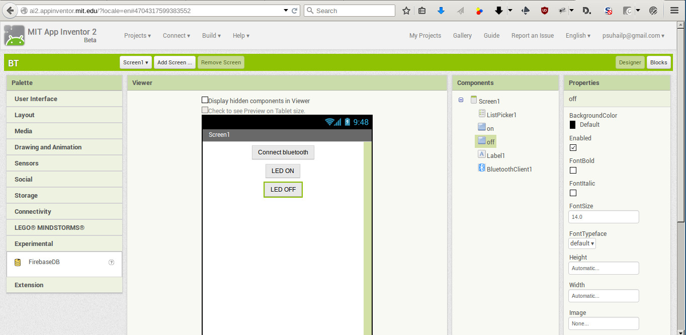Enable the FontItalic checkbox
The image size is (686, 335).
573,193
